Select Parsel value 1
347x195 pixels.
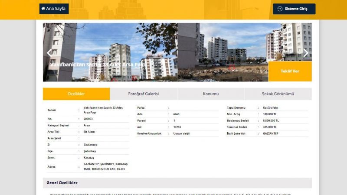click(x=174, y=121)
